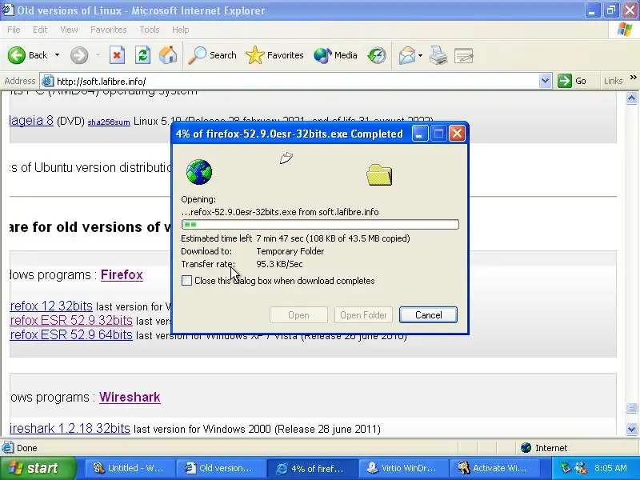Click the Internet zone globe in status bar
Image resolution: width=640 pixels, height=480 pixels.
[526, 448]
